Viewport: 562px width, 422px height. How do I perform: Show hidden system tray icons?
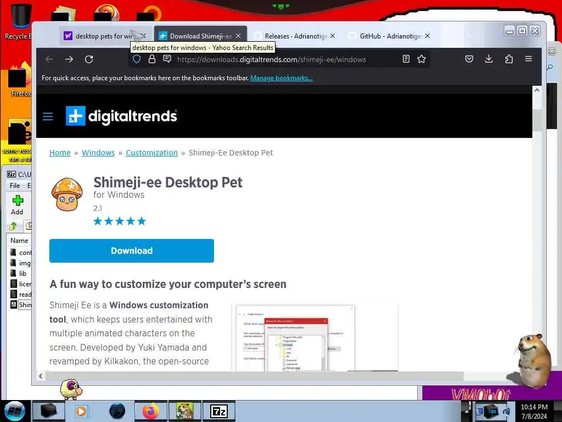click(x=467, y=411)
